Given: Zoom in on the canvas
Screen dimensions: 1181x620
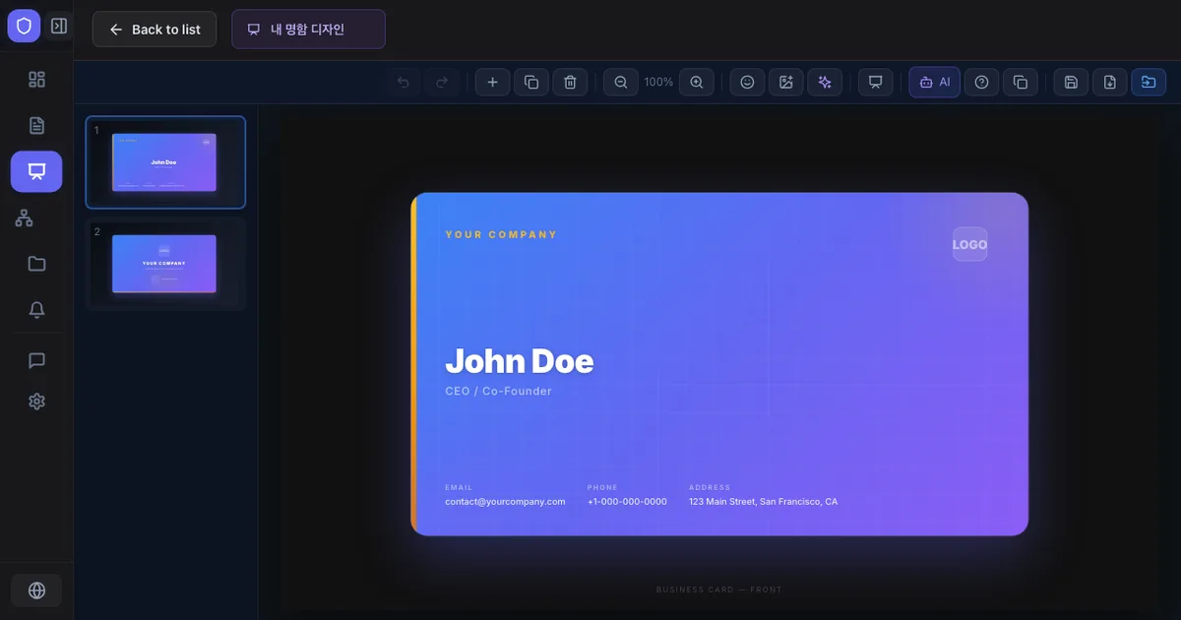Looking at the screenshot, I should 697,82.
